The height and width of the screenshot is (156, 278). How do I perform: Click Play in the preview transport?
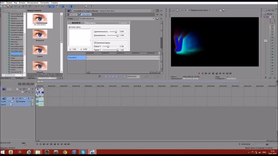point(209,73)
